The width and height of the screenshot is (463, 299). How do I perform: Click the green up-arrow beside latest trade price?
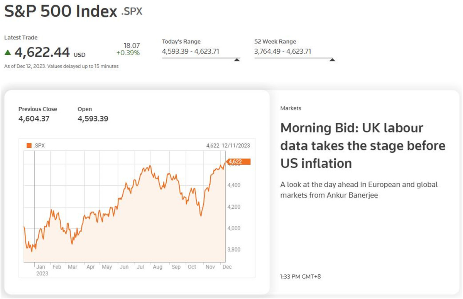(x=8, y=52)
